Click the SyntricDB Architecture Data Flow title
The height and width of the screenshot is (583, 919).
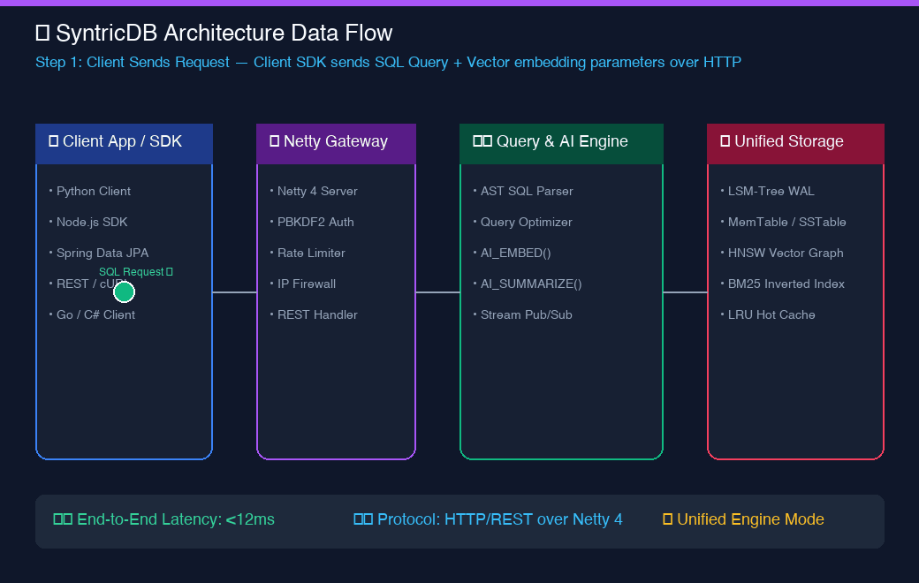coord(214,33)
